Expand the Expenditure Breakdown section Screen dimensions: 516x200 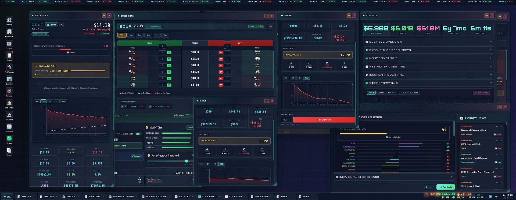click(429, 50)
